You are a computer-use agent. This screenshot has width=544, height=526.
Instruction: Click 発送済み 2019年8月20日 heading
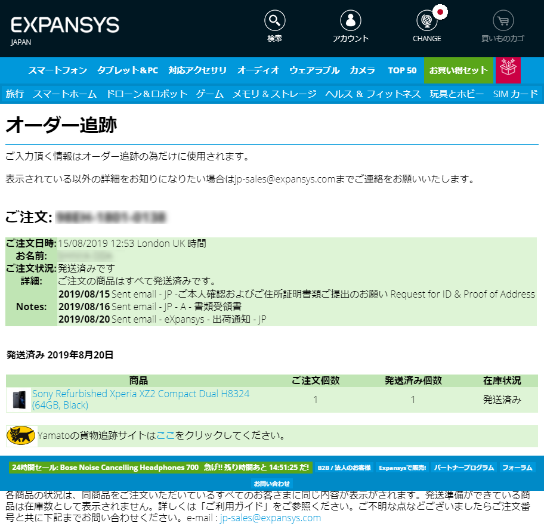[x=60, y=355]
